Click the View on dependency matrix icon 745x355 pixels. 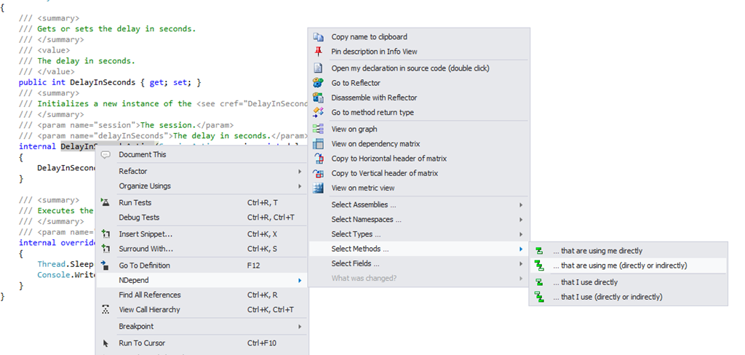(x=318, y=144)
